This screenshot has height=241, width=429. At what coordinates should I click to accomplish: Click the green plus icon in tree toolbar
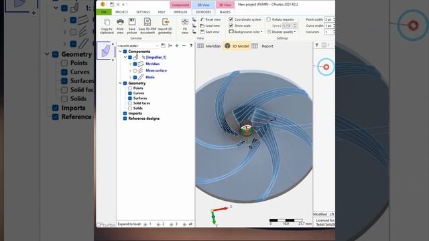(x=177, y=46)
